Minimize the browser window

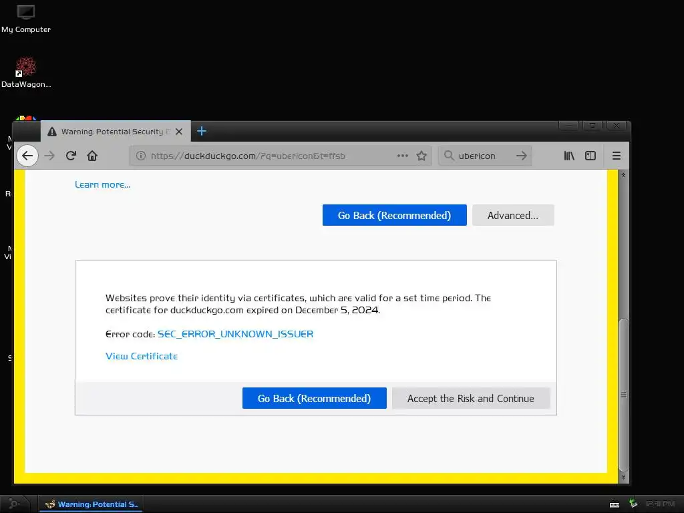point(569,126)
